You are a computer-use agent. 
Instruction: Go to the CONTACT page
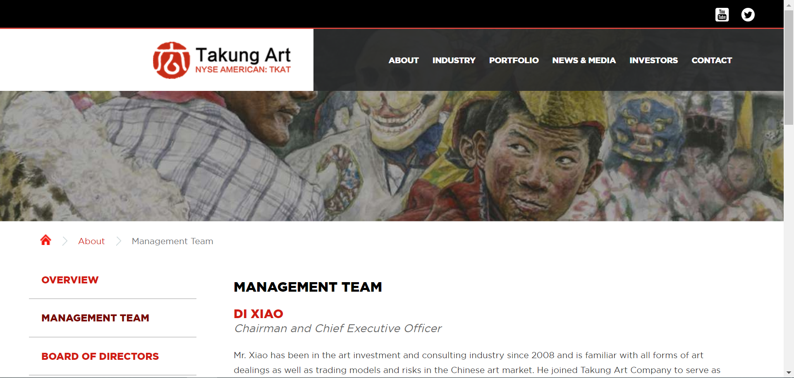pyautogui.click(x=712, y=60)
